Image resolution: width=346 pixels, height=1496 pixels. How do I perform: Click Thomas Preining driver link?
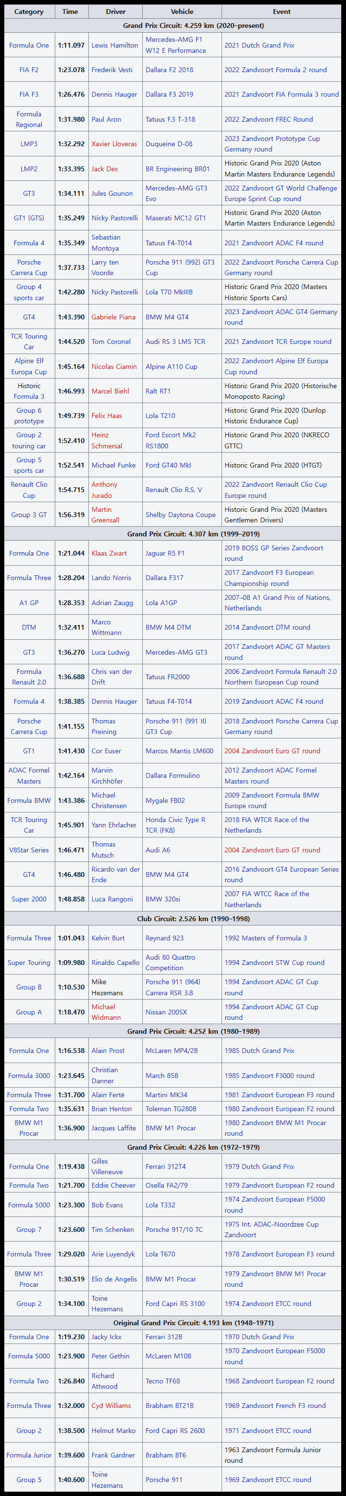click(104, 726)
